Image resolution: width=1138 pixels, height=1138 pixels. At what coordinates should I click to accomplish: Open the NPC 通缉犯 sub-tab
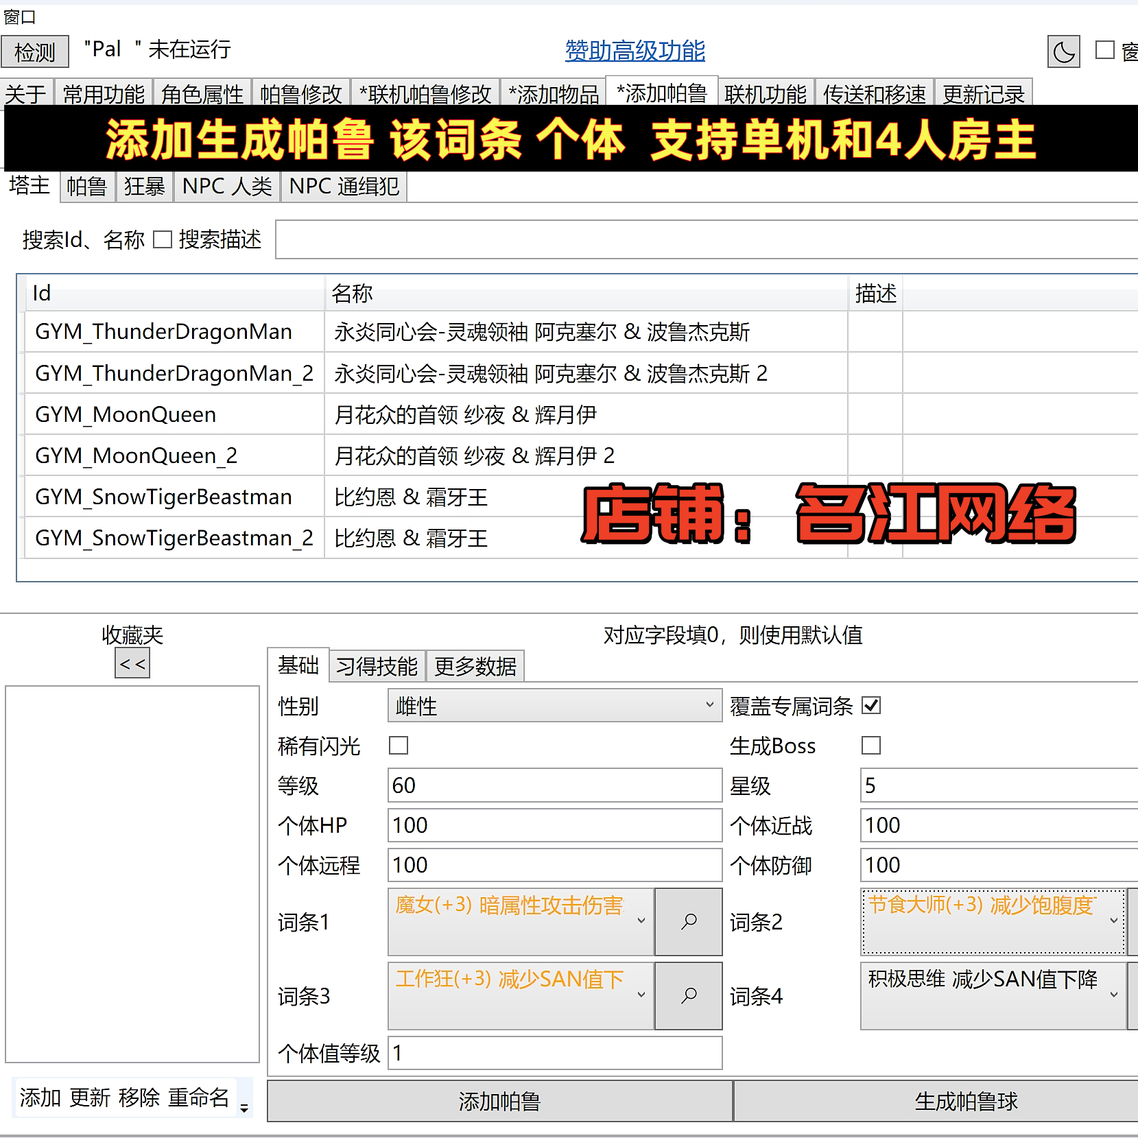[344, 186]
